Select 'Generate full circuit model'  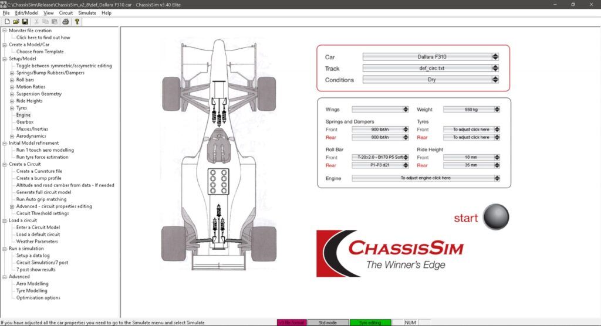point(43,192)
